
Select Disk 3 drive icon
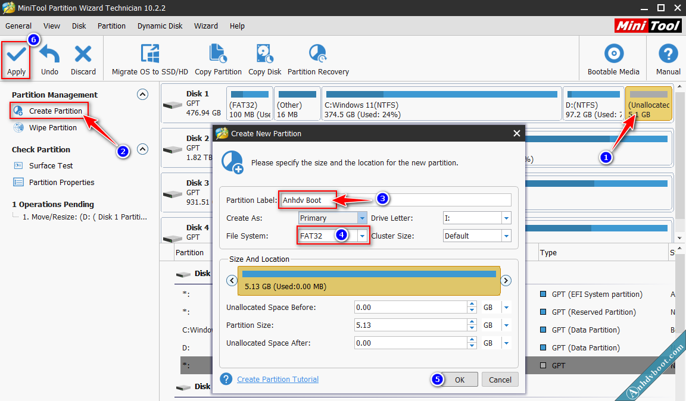coord(172,194)
